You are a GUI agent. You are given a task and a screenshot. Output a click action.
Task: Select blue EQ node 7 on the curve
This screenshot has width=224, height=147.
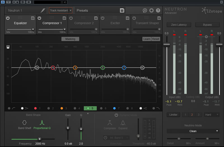coord(124,67)
